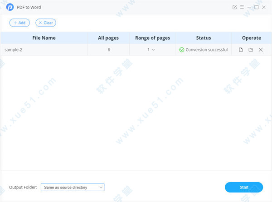The image size is (272, 202).
Task: Expand the Range of pages dropdown
Action: point(151,50)
